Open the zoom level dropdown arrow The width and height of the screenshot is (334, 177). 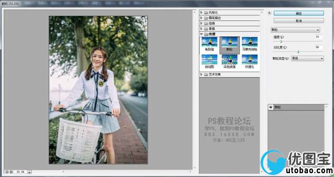tap(29, 172)
